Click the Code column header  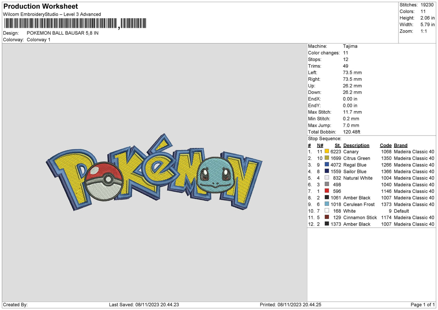(x=385, y=145)
